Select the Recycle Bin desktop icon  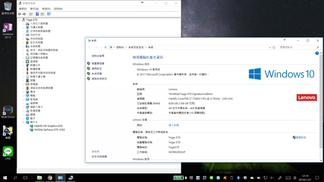pyautogui.click(x=8, y=8)
